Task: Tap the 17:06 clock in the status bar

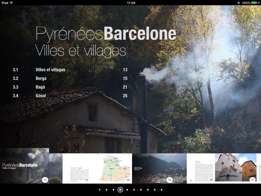Action: (x=131, y=3)
